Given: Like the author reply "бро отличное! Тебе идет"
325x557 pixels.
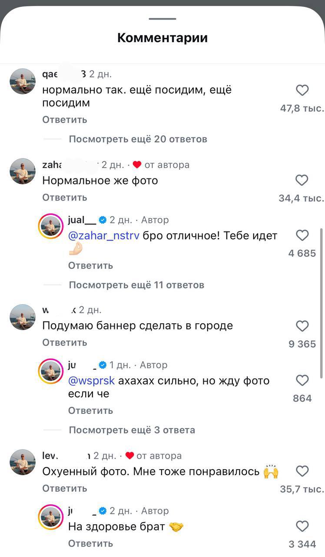Looking at the screenshot, I should [302, 235].
